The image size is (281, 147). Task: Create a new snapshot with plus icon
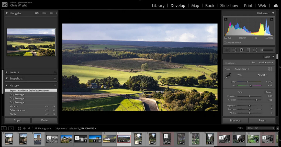click(55, 78)
